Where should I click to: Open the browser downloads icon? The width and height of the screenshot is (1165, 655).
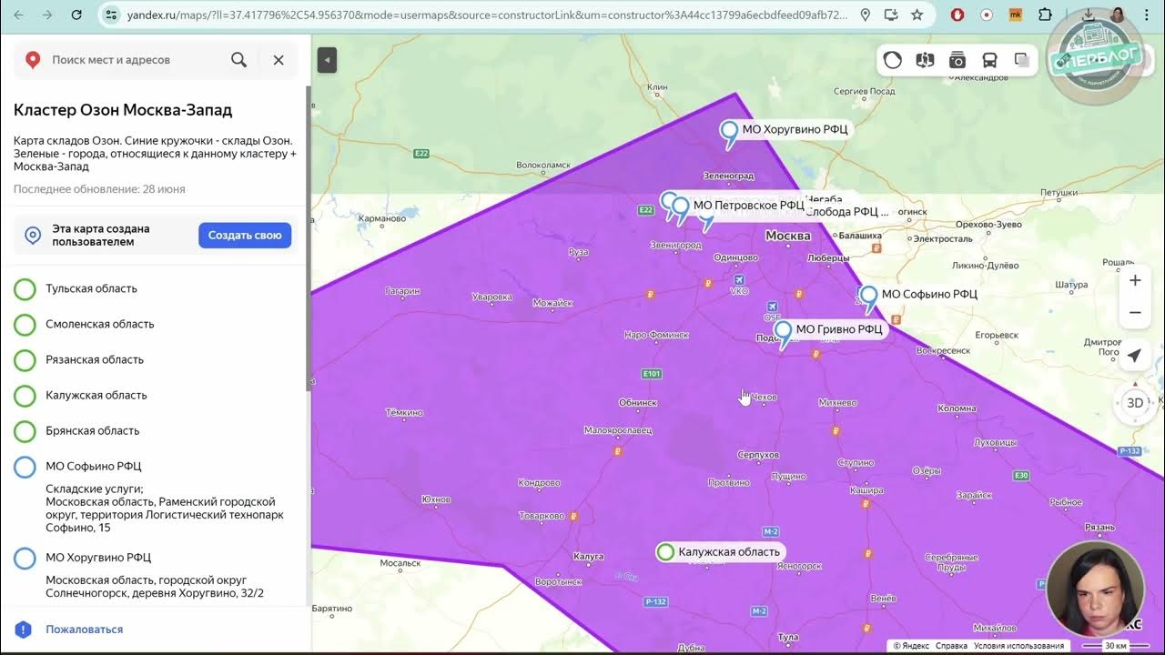(1089, 15)
